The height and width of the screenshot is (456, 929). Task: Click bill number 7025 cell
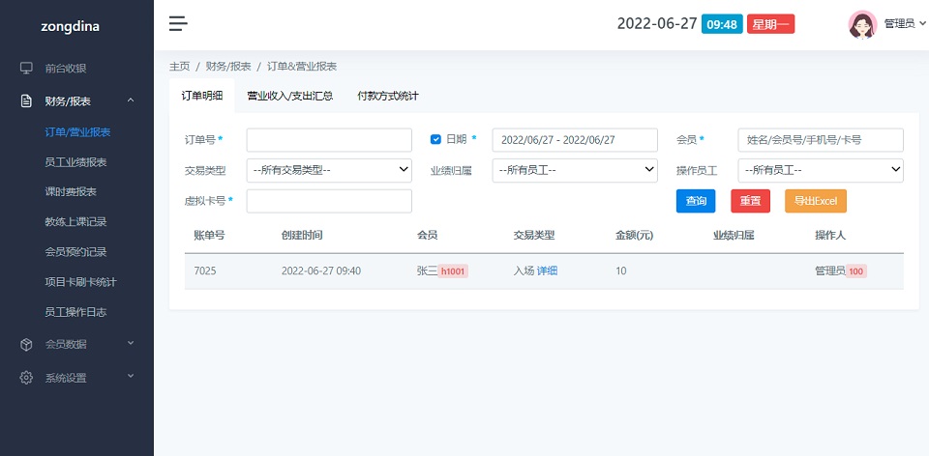pyautogui.click(x=205, y=271)
